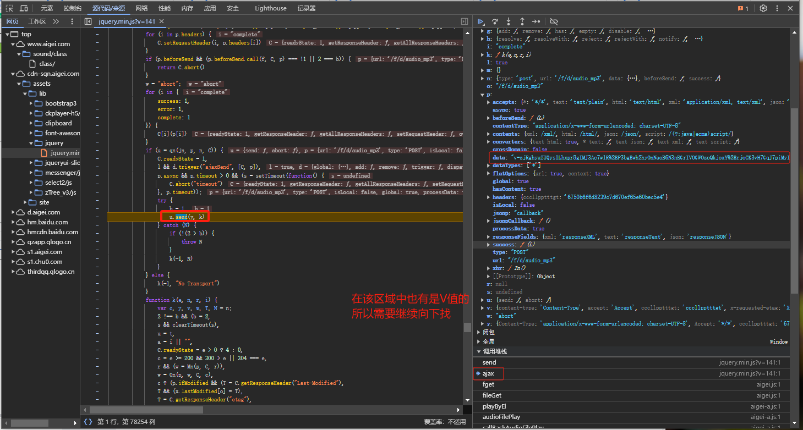Select the 网页 navigator tab
Screen dimensions: 803x430
point(12,21)
